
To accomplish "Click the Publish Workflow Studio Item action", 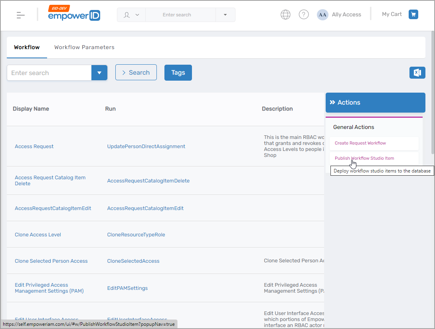I will point(364,158).
